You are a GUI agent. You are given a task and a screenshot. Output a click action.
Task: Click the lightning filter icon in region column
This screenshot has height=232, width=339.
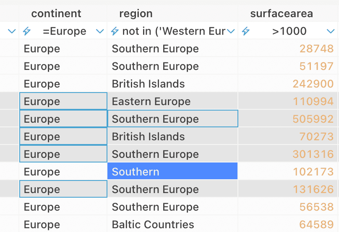tap(115, 31)
